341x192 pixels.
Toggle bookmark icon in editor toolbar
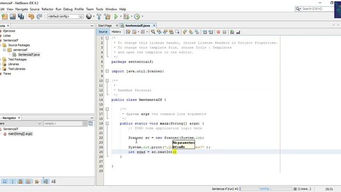197,32
